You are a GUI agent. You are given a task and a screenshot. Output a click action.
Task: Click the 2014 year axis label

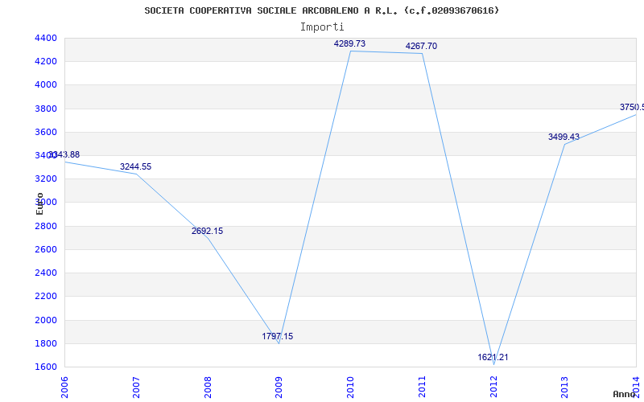636,388
